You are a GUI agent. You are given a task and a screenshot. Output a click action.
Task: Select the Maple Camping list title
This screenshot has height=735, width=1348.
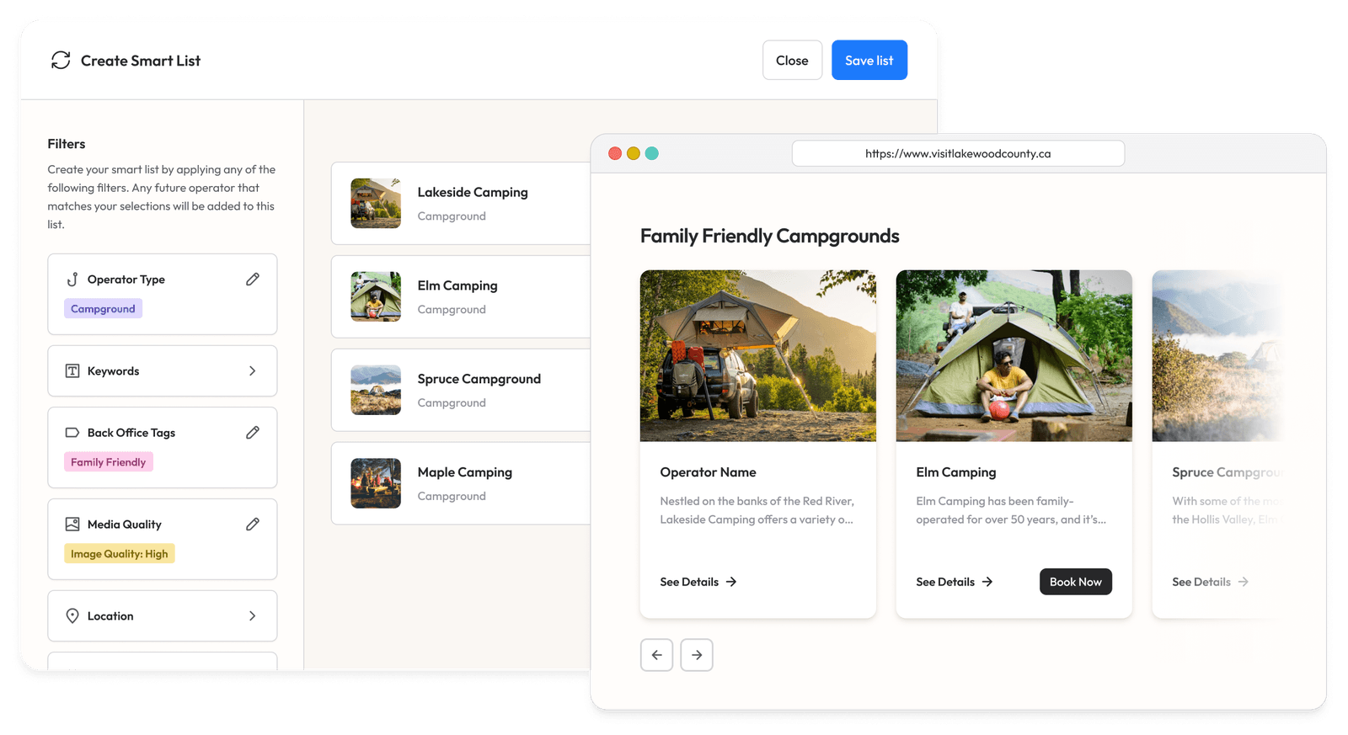point(465,472)
